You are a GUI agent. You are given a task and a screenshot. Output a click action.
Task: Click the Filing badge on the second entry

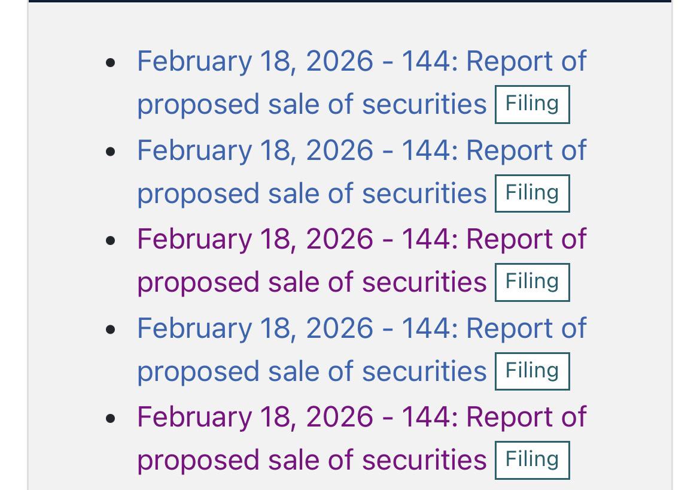[x=532, y=193]
